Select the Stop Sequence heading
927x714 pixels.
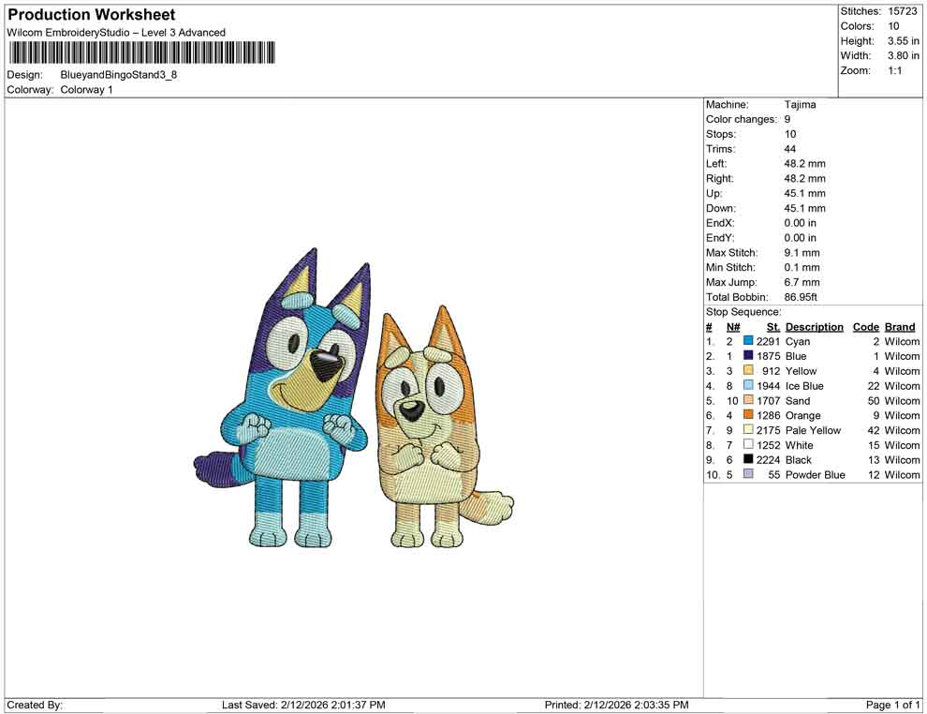[x=743, y=311]
